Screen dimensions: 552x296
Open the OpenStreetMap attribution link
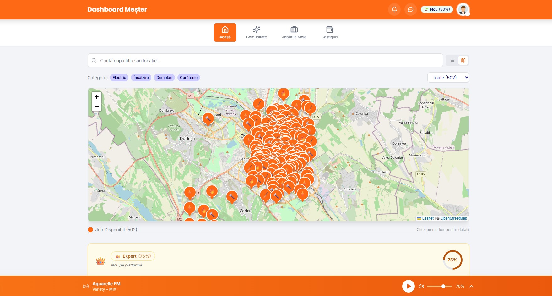tap(453, 218)
